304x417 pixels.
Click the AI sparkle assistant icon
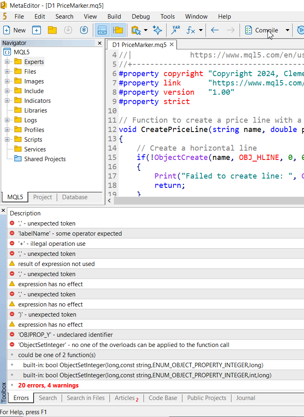point(157,30)
